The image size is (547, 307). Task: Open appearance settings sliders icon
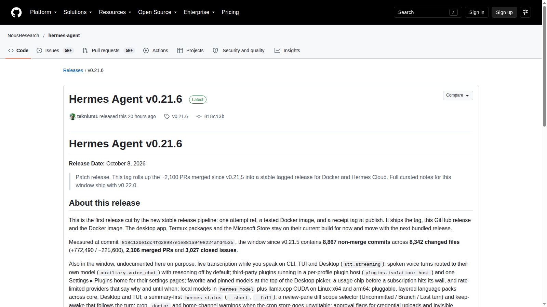(525, 12)
